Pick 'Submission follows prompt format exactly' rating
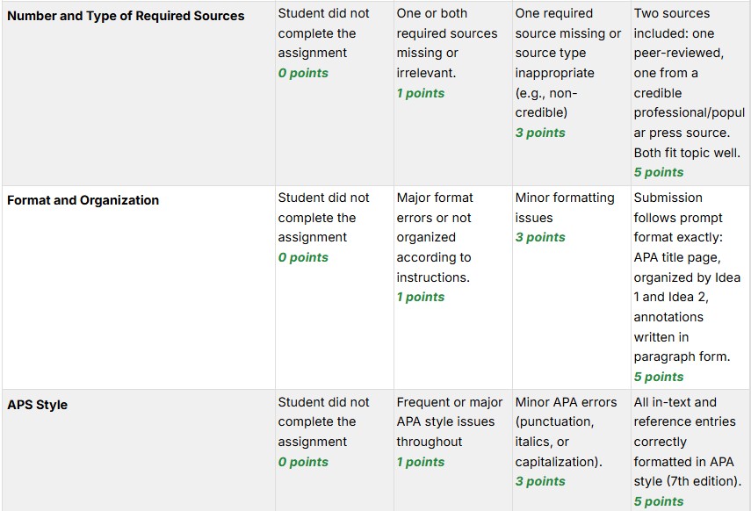 pyautogui.click(x=687, y=277)
